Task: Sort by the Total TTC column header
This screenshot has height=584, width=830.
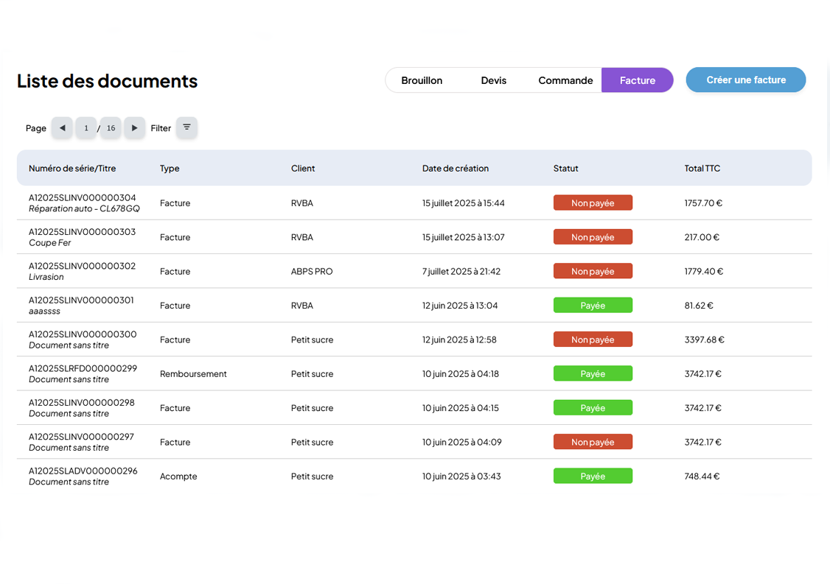Action: point(702,169)
